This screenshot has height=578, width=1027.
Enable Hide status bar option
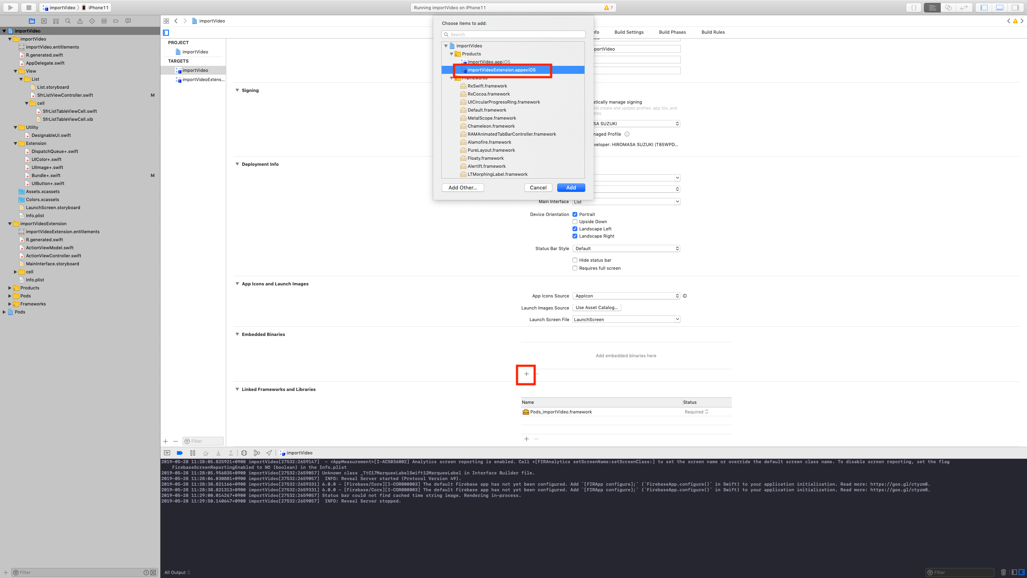point(575,260)
